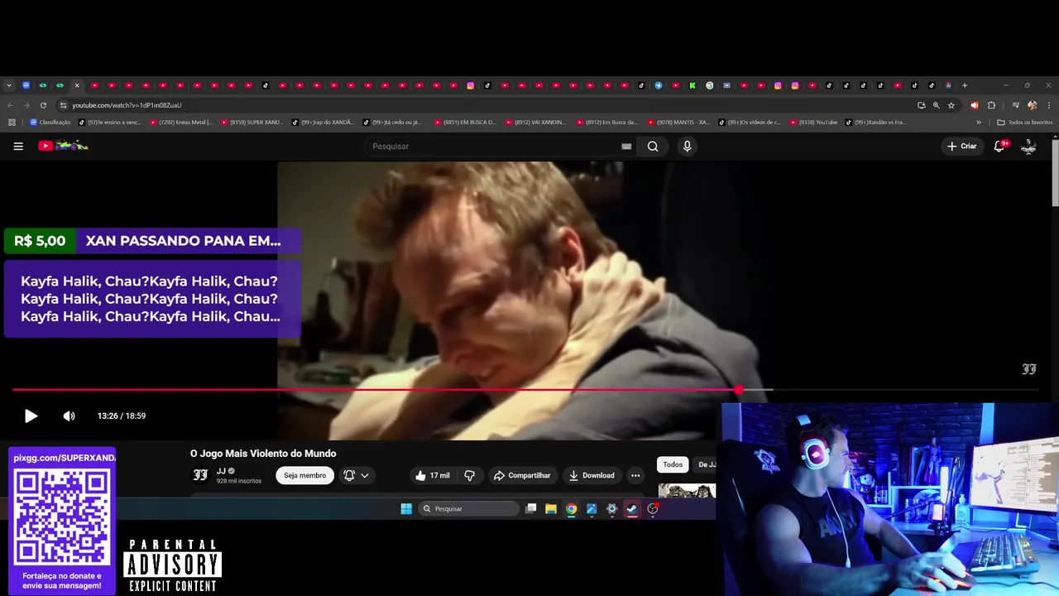Click the install app icon in address bar
Image resolution: width=1059 pixels, height=596 pixels.
pos(921,105)
